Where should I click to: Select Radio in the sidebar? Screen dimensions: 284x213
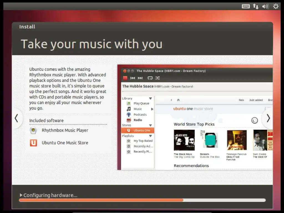pyautogui.click(x=138, y=120)
